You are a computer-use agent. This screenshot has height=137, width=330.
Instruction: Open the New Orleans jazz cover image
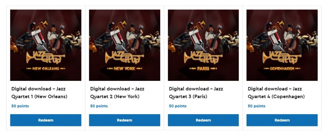[46, 45]
